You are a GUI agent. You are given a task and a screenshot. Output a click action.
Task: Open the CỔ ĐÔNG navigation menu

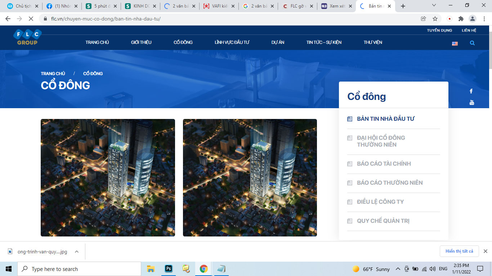[183, 42]
